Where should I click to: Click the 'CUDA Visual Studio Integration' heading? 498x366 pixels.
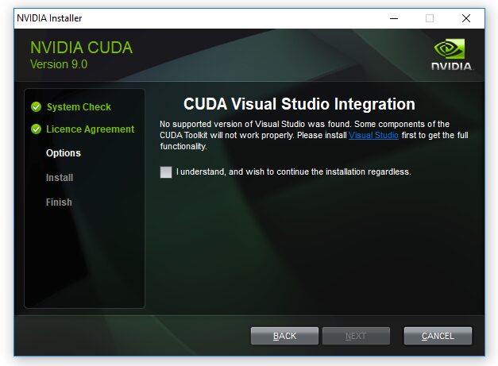pyautogui.click(x=299, y=104)
